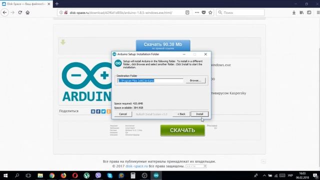This screenshot has width=320, height=180.
Task: Click the Install button in Arduino Setup
Action: coord(199,114)
